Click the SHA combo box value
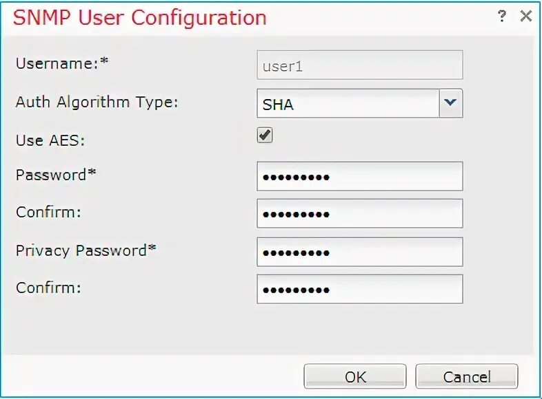 348,104
